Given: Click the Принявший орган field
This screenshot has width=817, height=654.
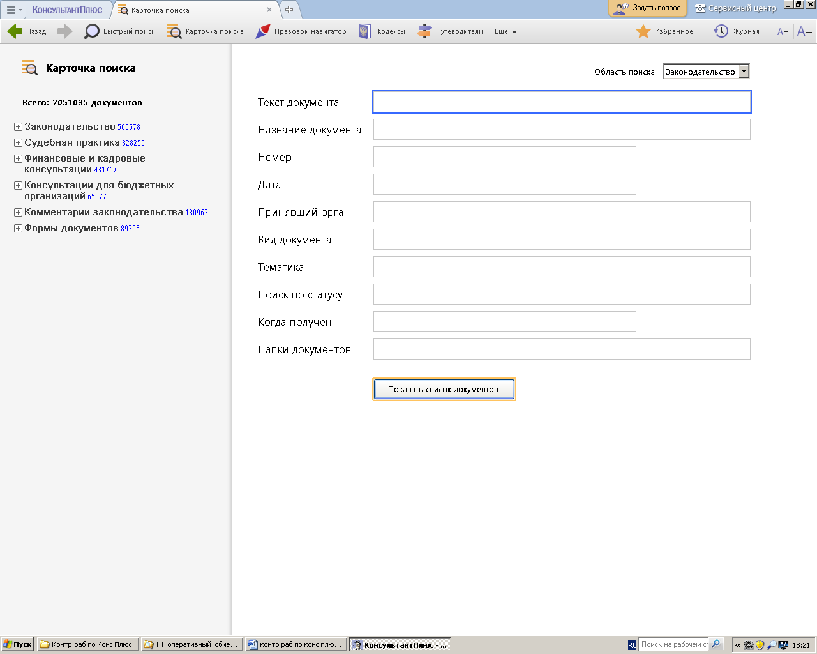Looking at the screenshot, I should click(x=562, y=212).
